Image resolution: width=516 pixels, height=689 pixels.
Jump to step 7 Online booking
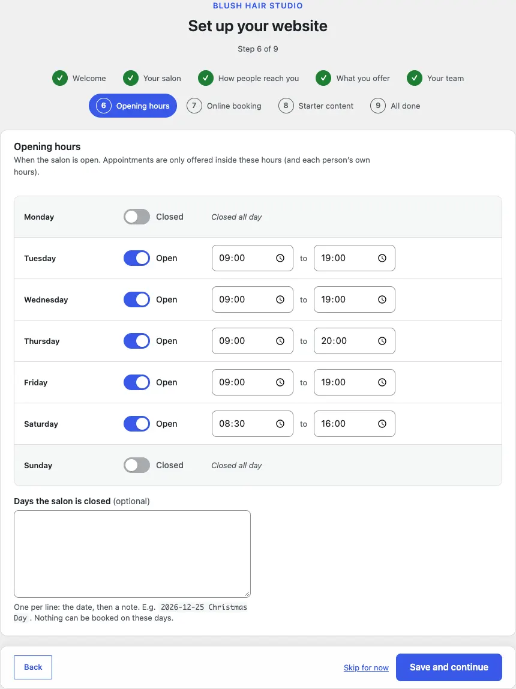click(x=224, y=106)
